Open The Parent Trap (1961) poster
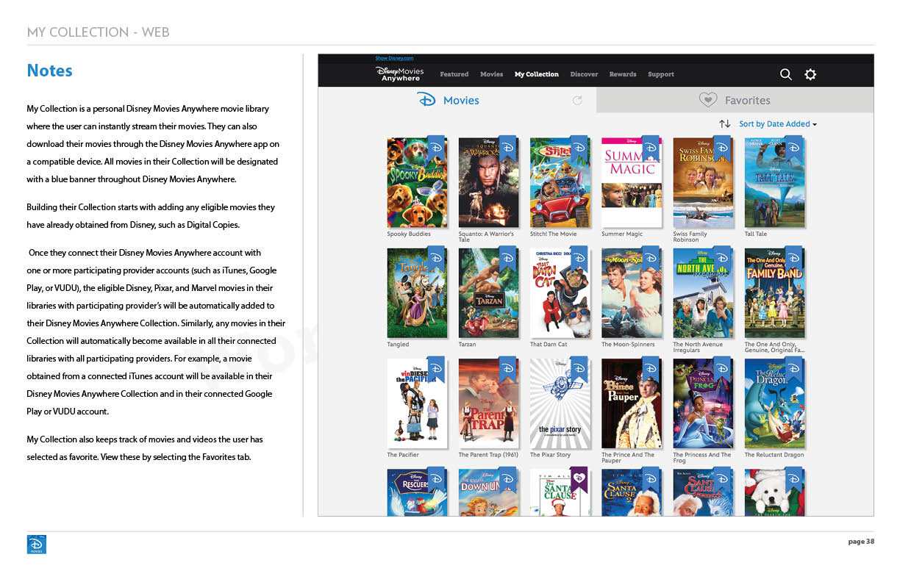900x582 pixels. [x=488, y=403]
